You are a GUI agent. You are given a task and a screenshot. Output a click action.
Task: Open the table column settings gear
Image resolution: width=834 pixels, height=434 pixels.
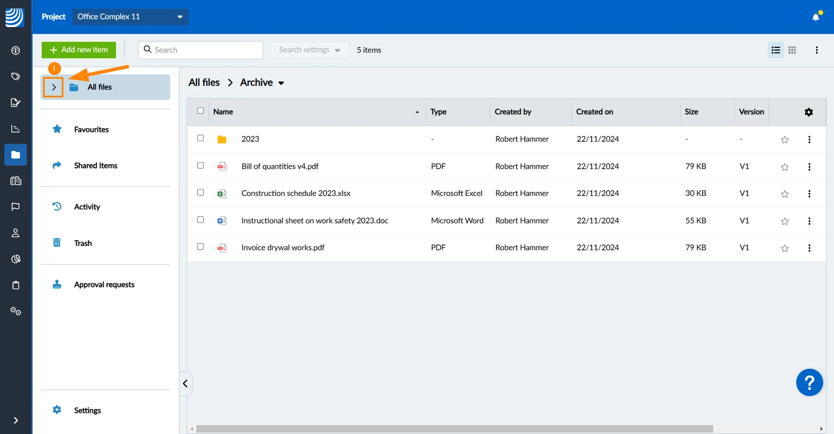point(808,112)
